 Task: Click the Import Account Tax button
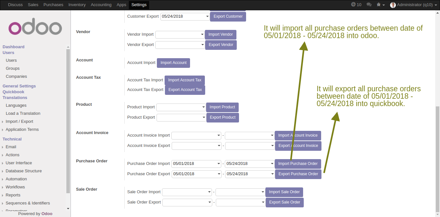pos(185,80)
